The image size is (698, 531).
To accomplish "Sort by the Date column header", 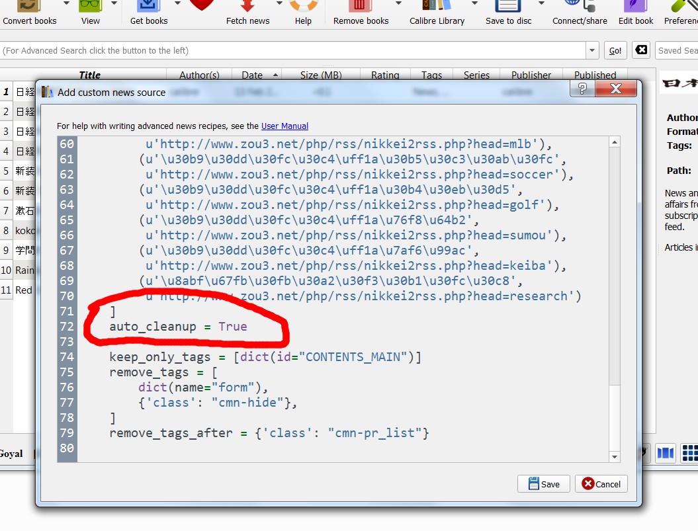I will click(x=257, y=75).
